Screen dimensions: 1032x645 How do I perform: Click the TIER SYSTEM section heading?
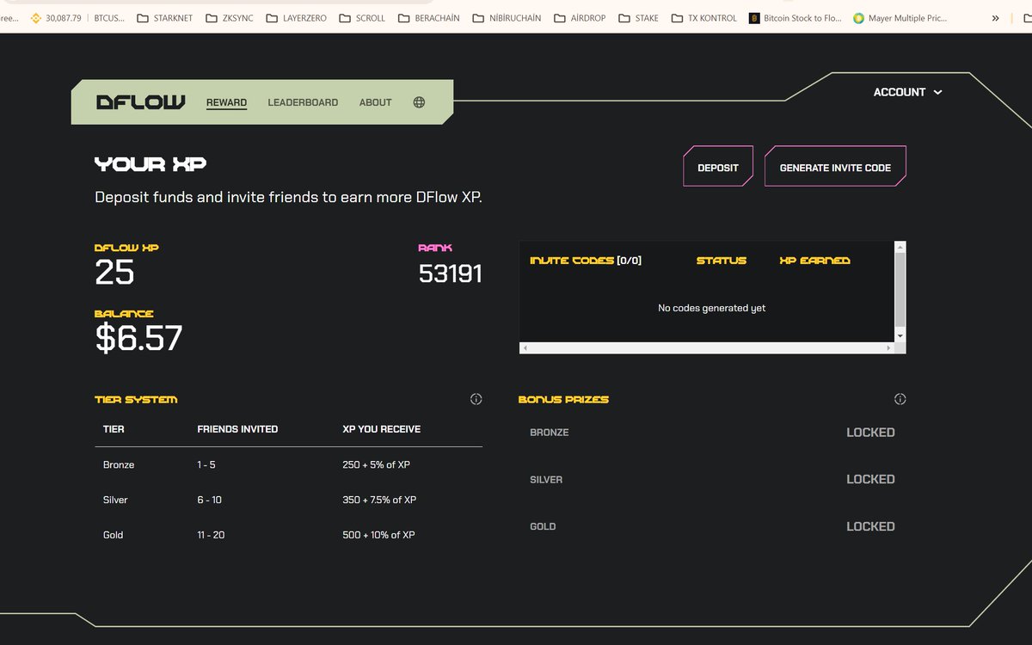click(136, 400)
